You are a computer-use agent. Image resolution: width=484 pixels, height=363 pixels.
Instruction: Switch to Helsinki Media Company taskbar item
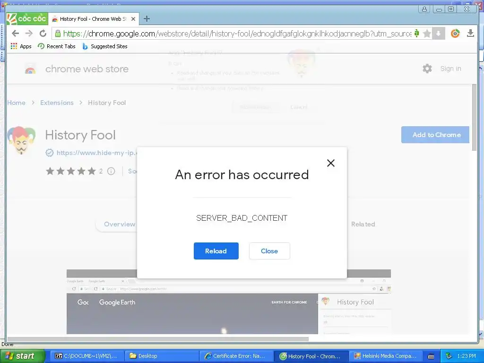[x=385, y=356]
